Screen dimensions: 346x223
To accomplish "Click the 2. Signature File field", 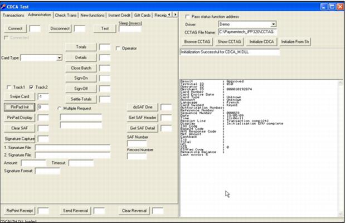I will click(x=72, y=155).
